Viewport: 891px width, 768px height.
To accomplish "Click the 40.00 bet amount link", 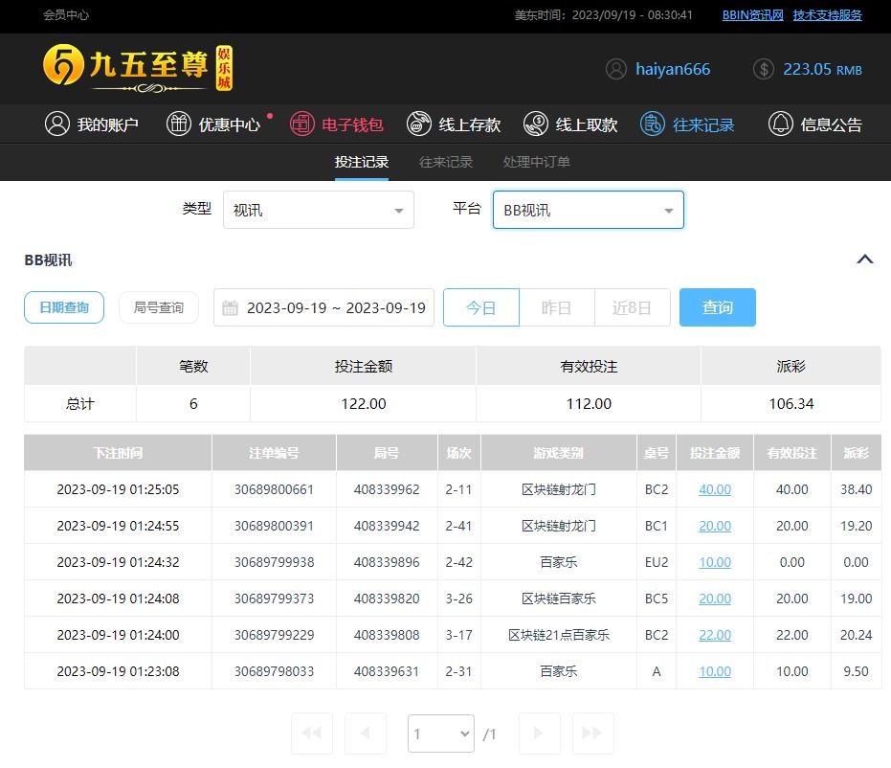I will [x=714, y=489].
